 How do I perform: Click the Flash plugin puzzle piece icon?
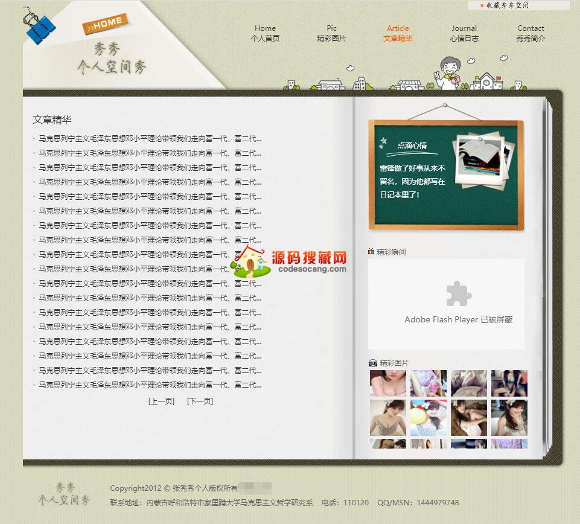click(x=458, y=294)
